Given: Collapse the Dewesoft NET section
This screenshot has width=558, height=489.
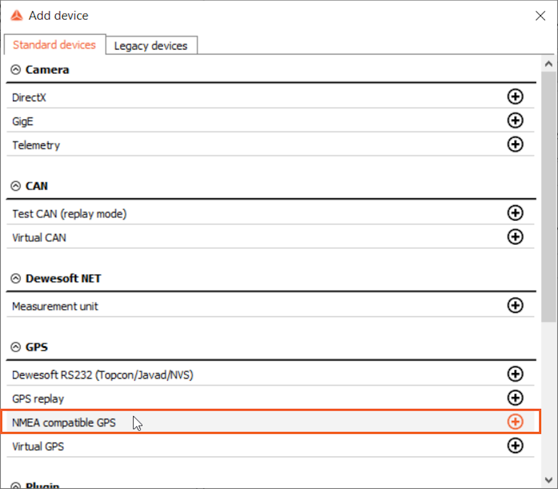Looking at the screenshot, I should 16,278.
